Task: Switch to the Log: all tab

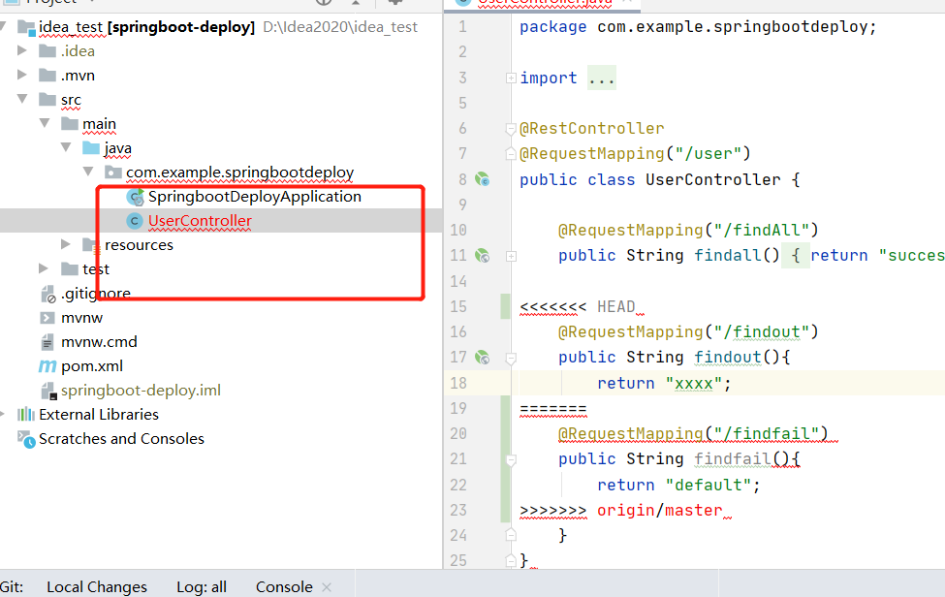Action: (x=202, y=586)
